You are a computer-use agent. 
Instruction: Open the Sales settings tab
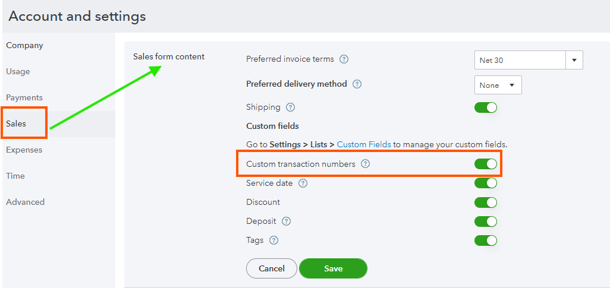(x=17, y=124)
